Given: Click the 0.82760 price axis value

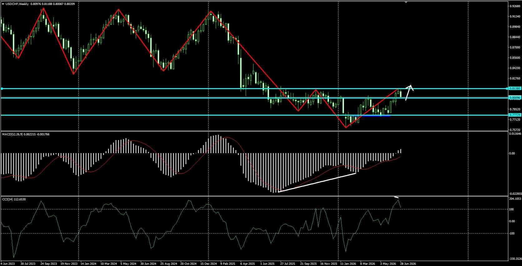Looking at the screenshot, I should [515, 78].
